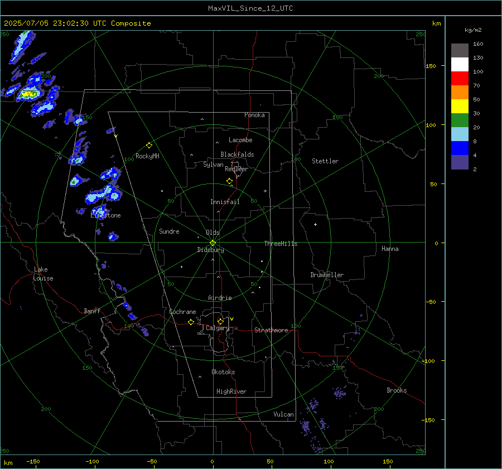The image size is (502, 469).
Task: Click the Airdrie map label
Action: click(220, 298)
